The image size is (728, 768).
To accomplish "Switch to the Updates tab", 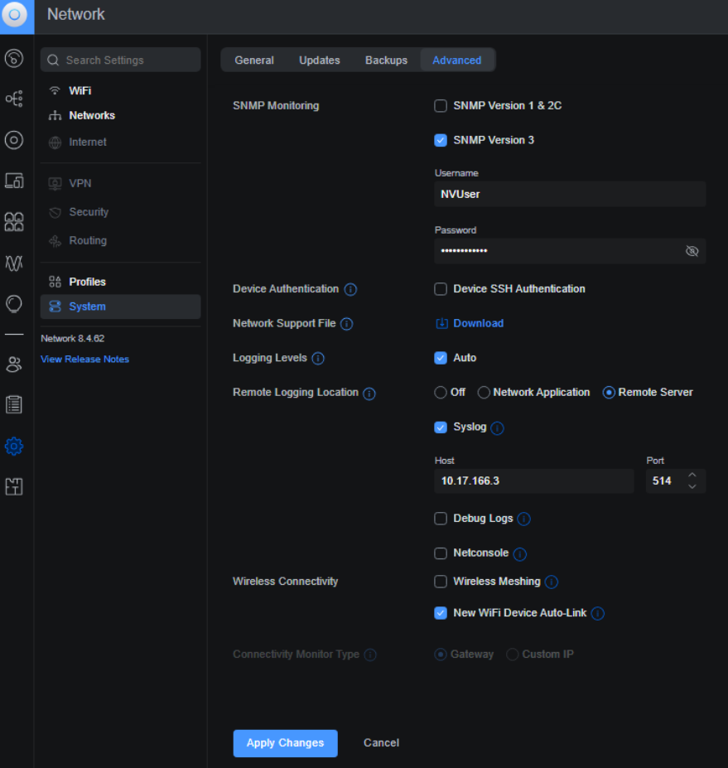I will [x=319, y=60].
